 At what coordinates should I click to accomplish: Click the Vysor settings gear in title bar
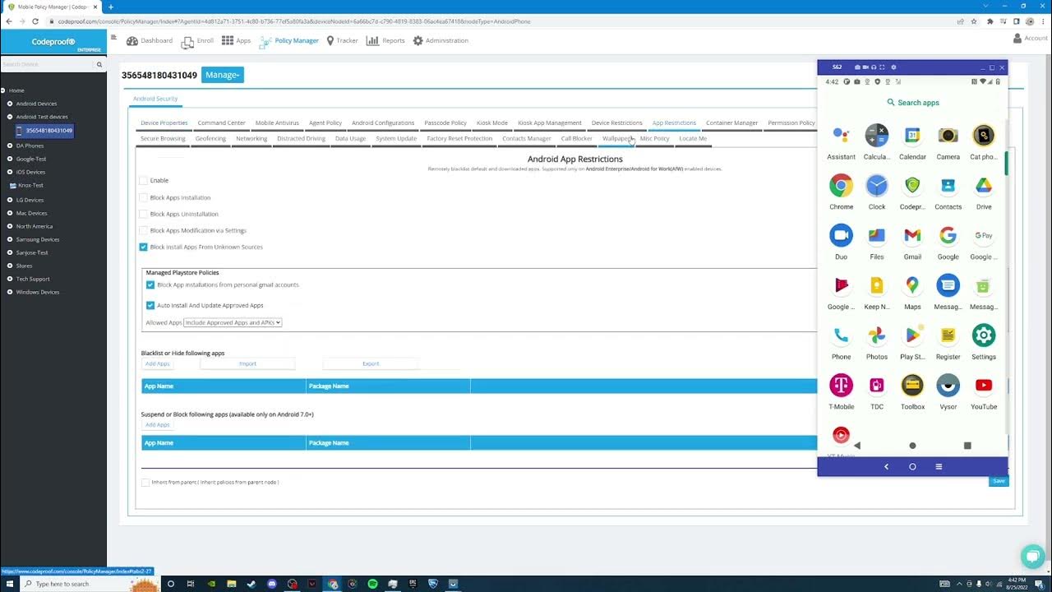(x=893, y=67)
